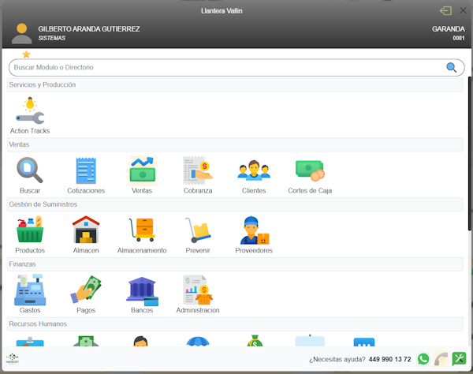
Task: Launch the Ventas module
Action: 142,171
